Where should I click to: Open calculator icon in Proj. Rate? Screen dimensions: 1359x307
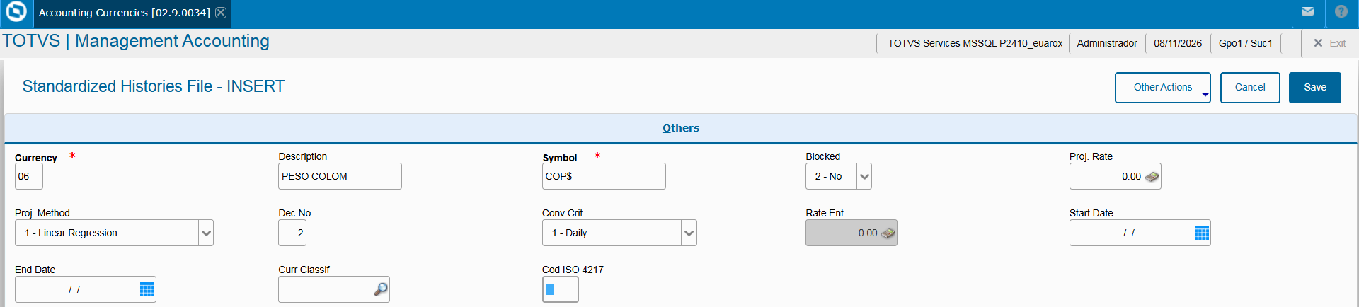pyautogui.click(x=1152, y=177)
